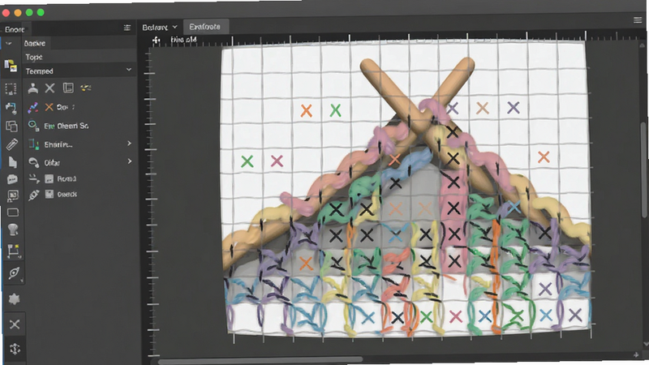
Task: Click the lone orange X stitch at canvas right
Action: [544, 157]
